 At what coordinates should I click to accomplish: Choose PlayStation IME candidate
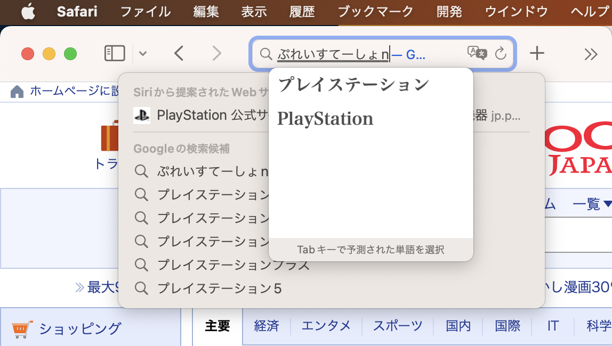[x=325, y=119]
